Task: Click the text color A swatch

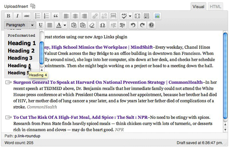Action: (59, 25)
